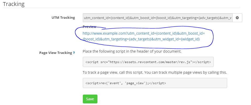Focus the UTM Tracking parameters input field
The image size is (251, 105).
pos(158,18)
